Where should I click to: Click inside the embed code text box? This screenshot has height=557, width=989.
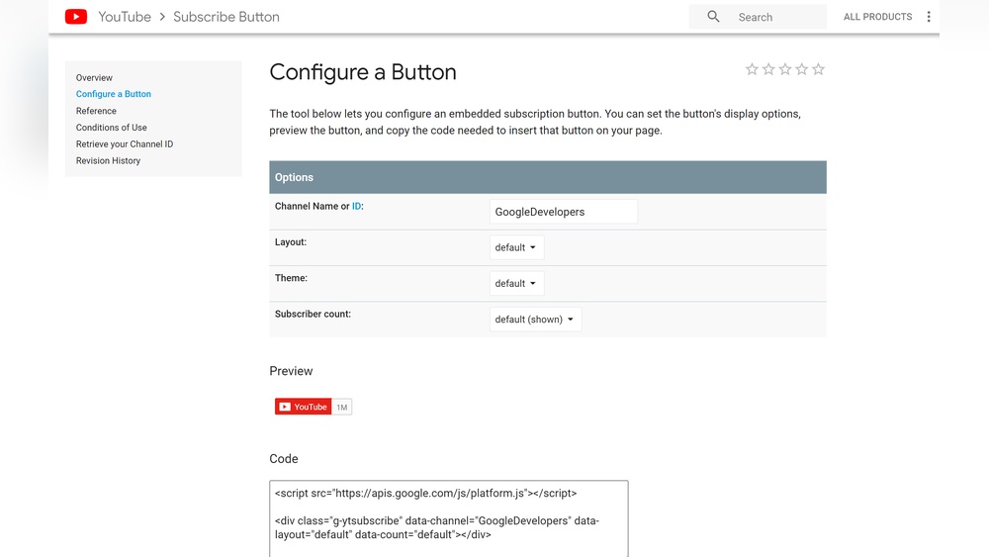(448, 518)
